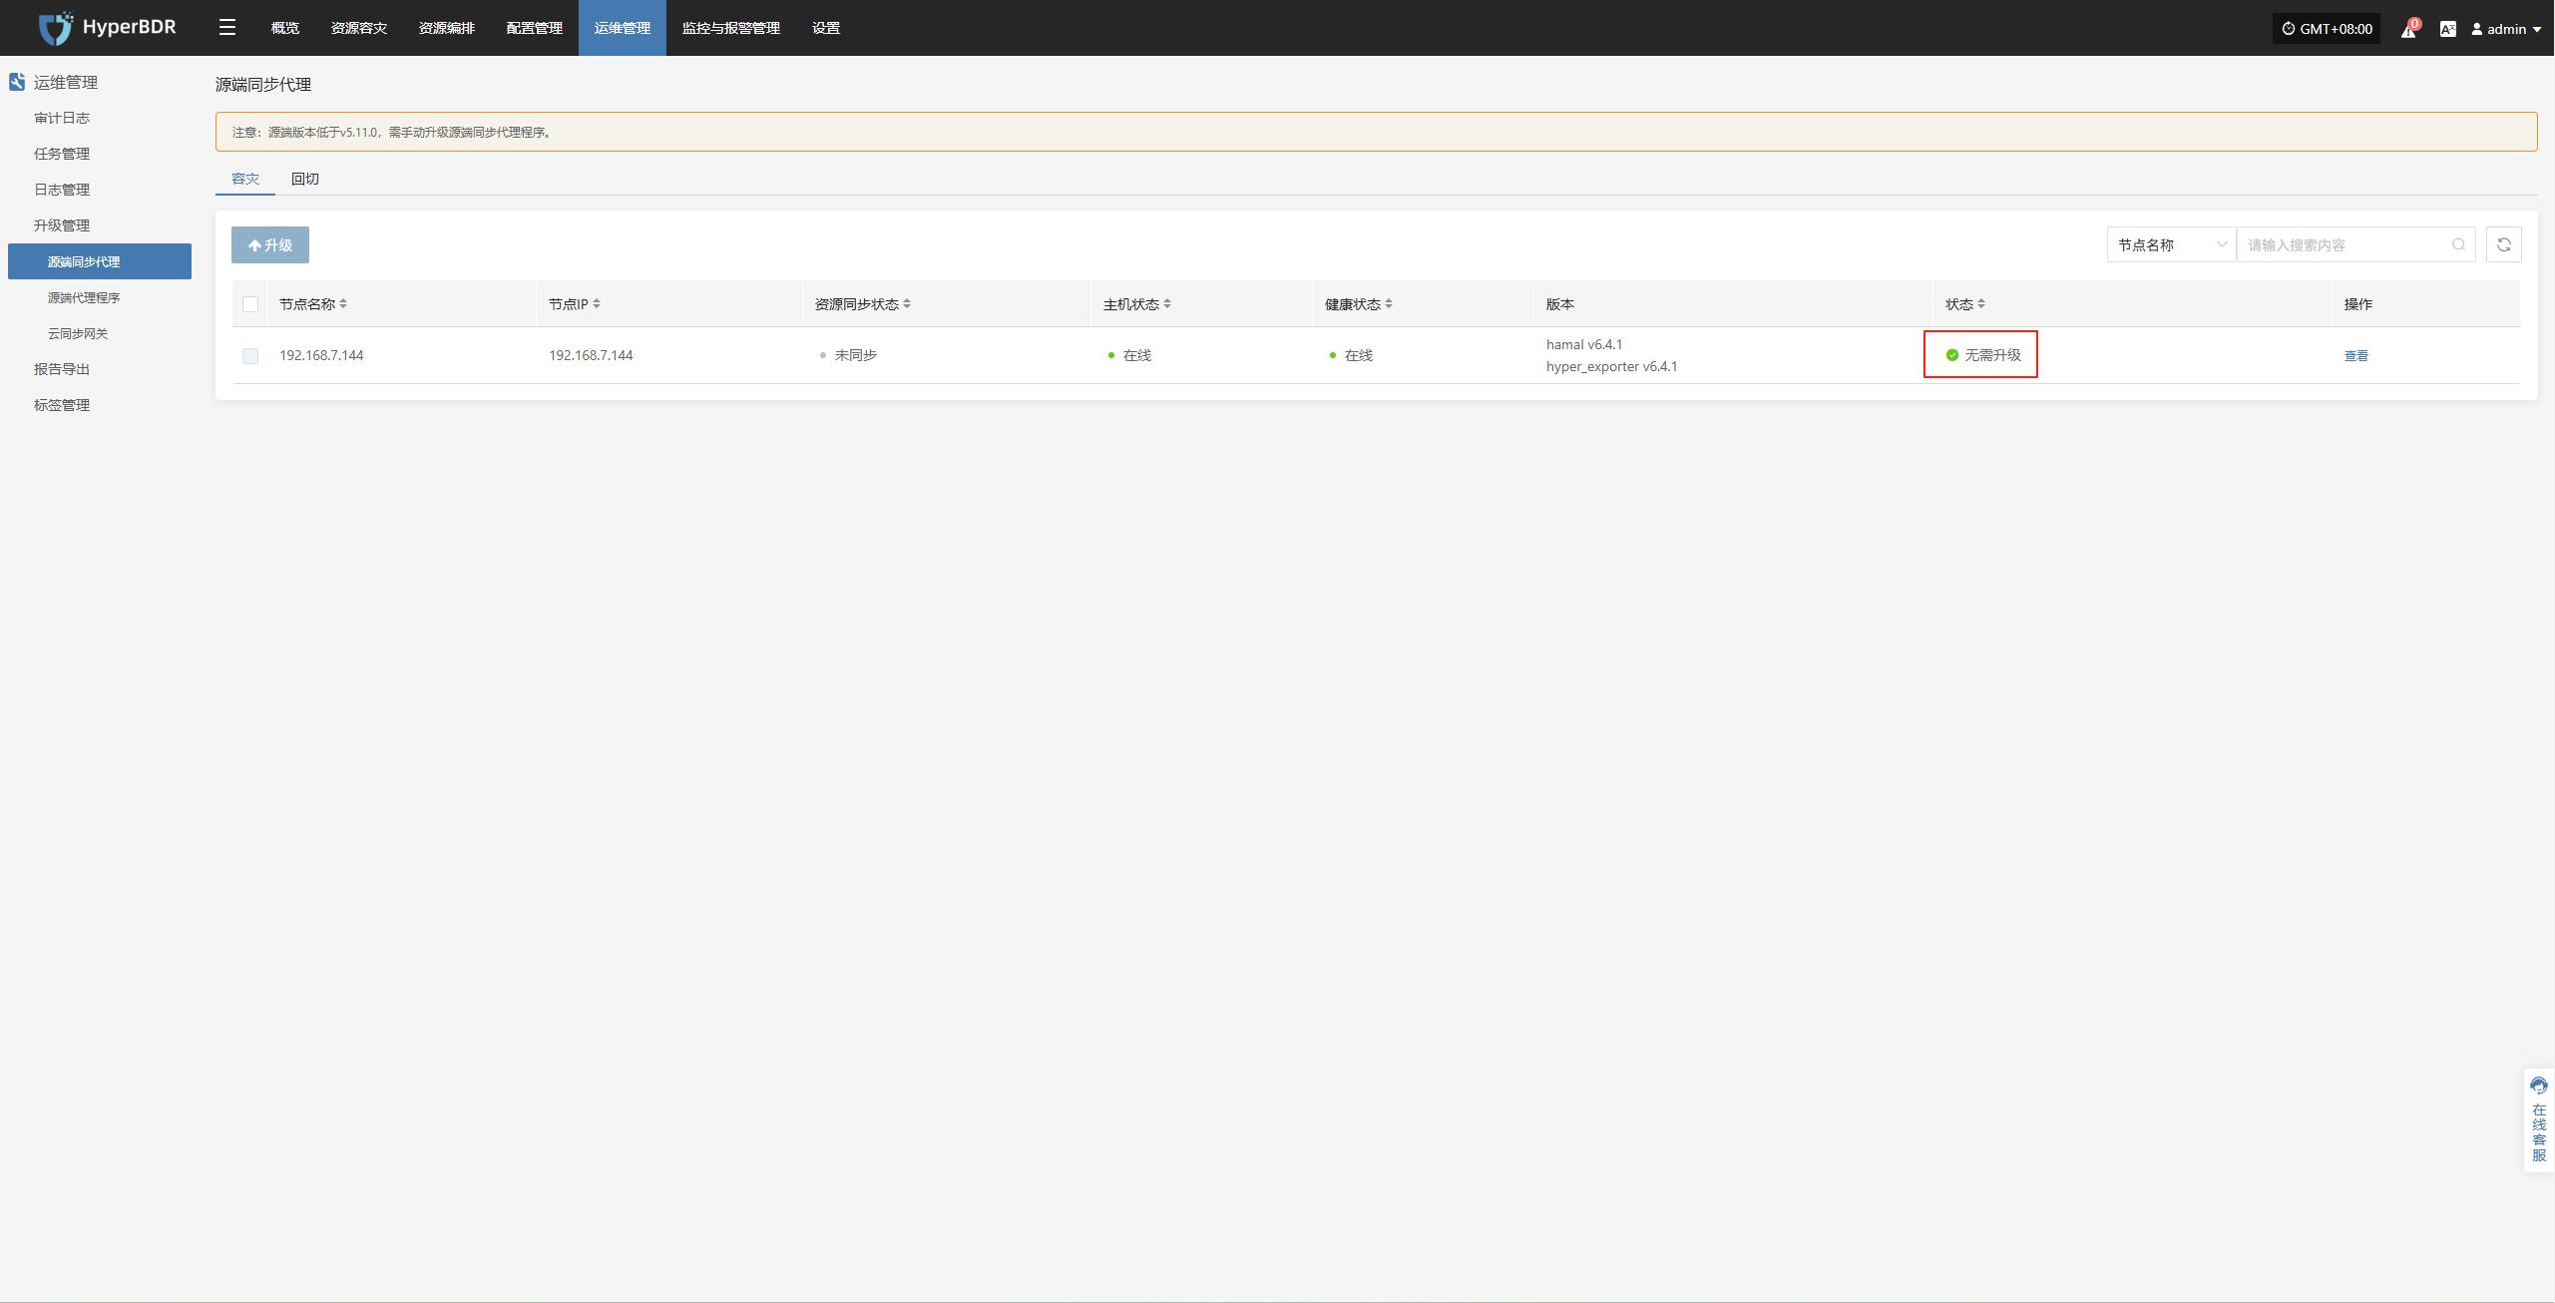Open 日志管理 in the sidebar
Viewport: 2555px width, 1303px height.
click(62, 190)
